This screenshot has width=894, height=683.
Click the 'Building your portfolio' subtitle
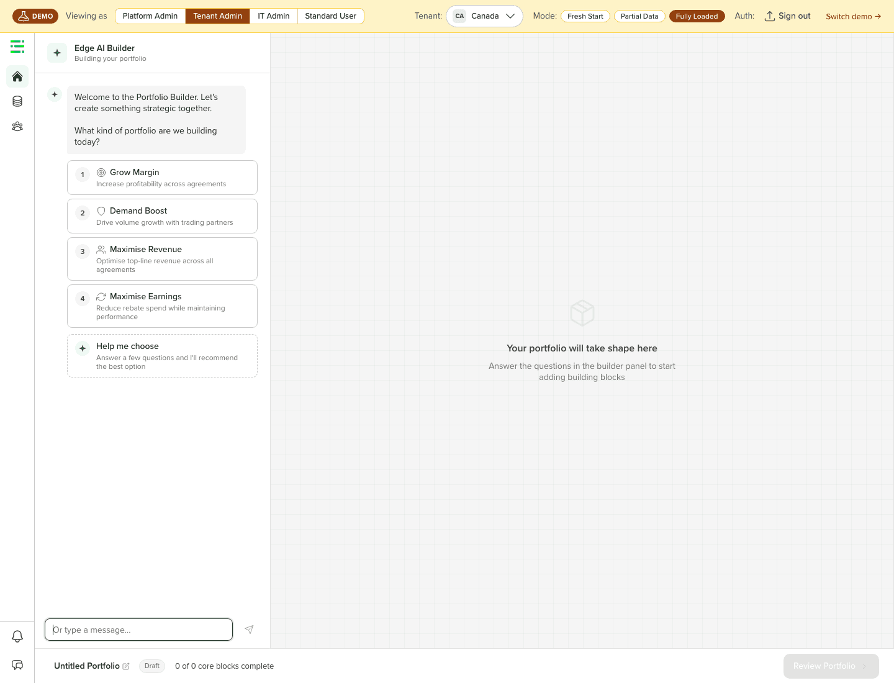coord(111,59)
